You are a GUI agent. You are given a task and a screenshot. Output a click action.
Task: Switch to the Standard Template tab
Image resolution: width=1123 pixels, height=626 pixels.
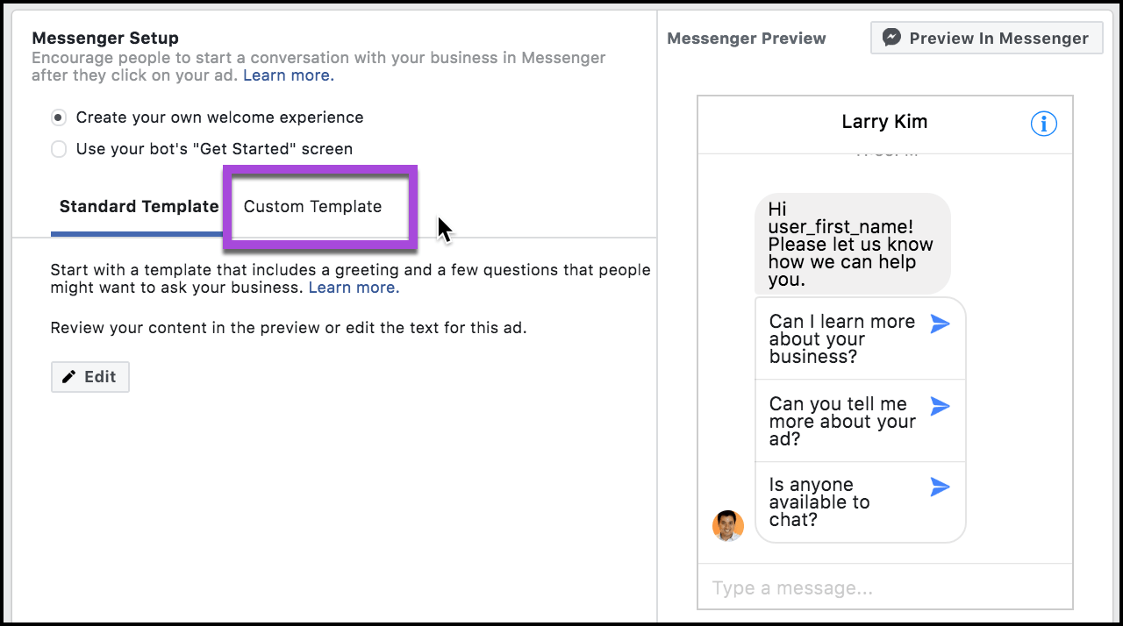[138, 207]
